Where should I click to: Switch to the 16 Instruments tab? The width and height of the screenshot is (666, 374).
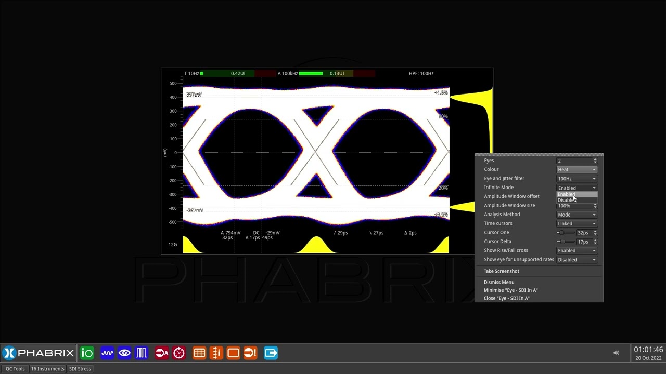(47, 369)
